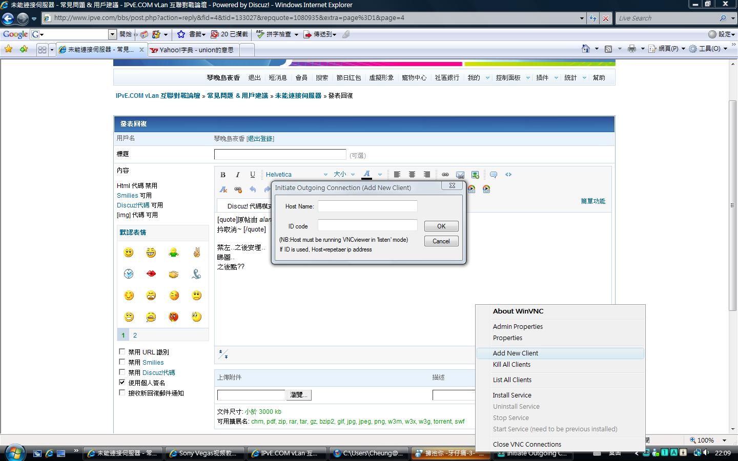Open the IE zoom level 100% dropdown
Viewport: 738px width, 461px height.
coord(724,440)
